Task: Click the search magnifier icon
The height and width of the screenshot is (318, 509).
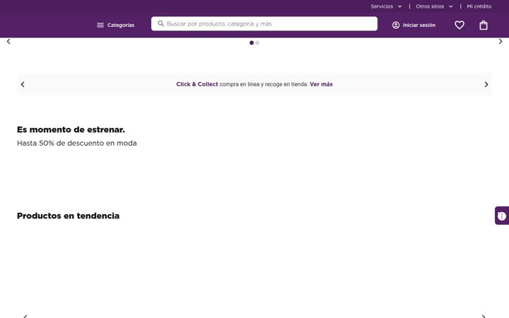Action: click(160, 23)
